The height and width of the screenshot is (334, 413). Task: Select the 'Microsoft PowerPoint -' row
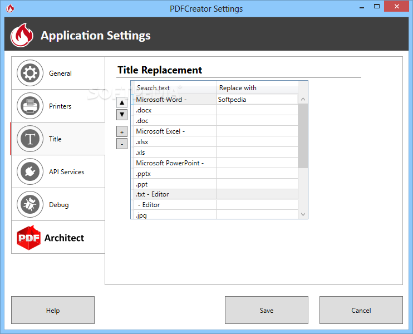(x=216, y=163)
